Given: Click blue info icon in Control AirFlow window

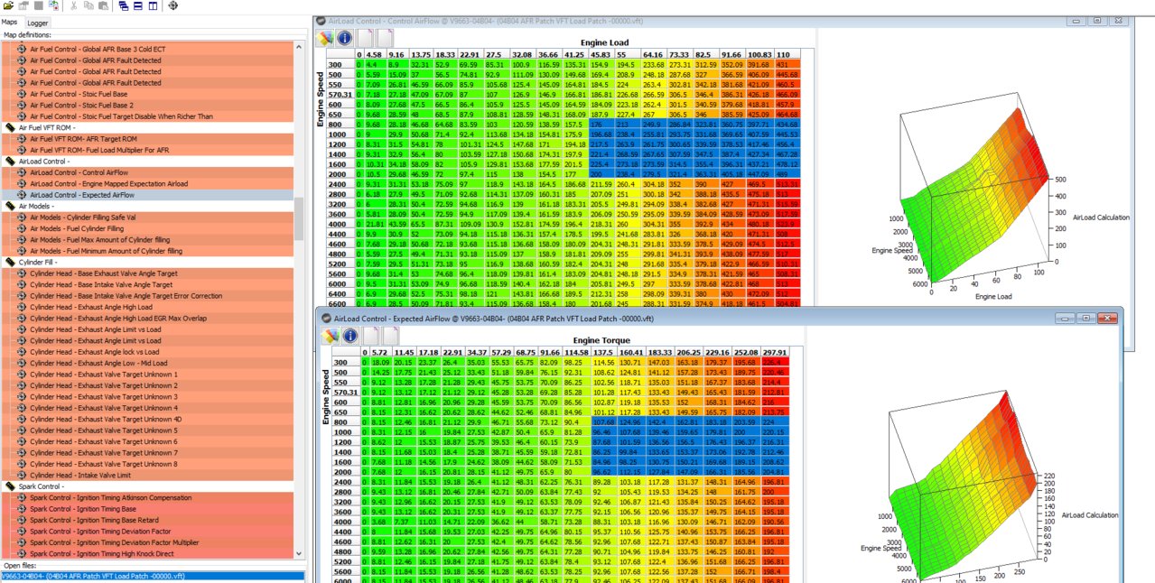Looking at the screenshot, I should [x=344, y=38].
